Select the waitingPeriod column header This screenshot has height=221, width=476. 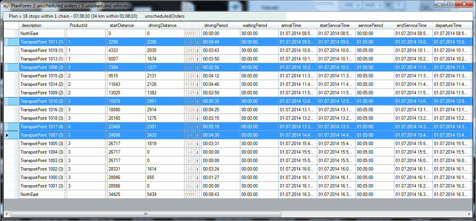tap(259, 25)
